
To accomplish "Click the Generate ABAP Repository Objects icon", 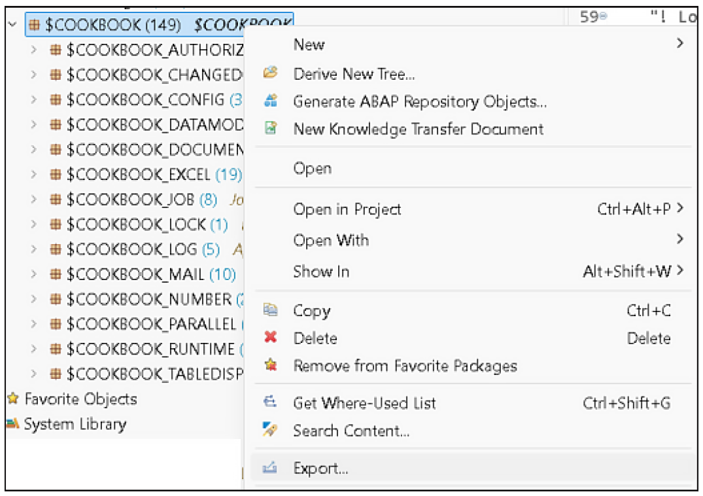I will tap(270, 101).
